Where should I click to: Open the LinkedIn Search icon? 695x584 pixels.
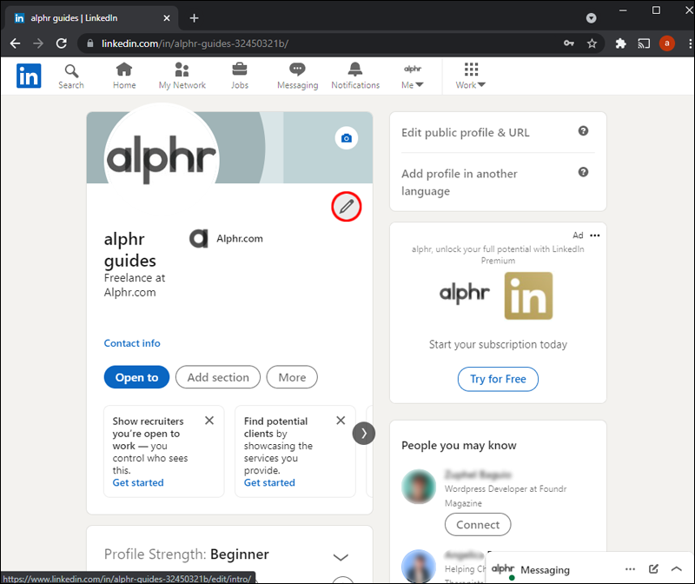coord(71,76)
